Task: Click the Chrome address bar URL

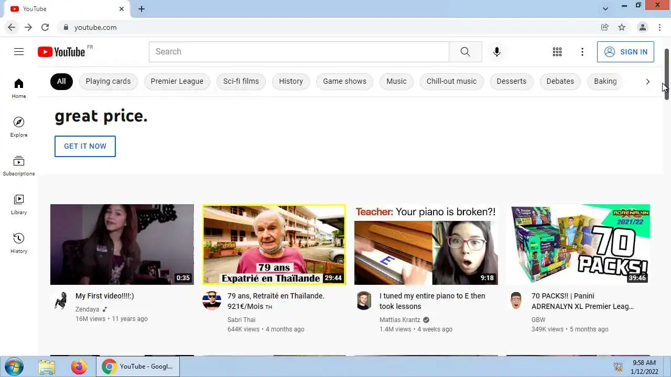Action: 95,27
